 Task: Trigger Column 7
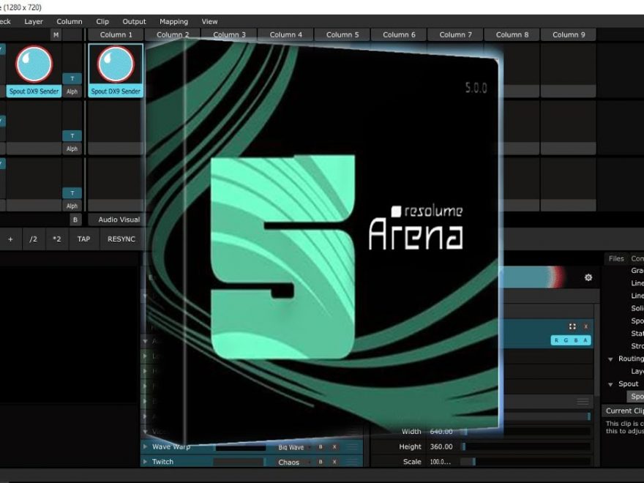(x=456, y=35)
